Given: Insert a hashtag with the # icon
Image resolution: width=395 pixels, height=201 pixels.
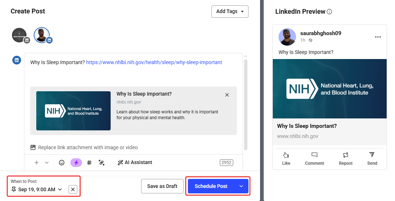Looking at the screenshot, I should pyautogui.click(x=89, y=163).
